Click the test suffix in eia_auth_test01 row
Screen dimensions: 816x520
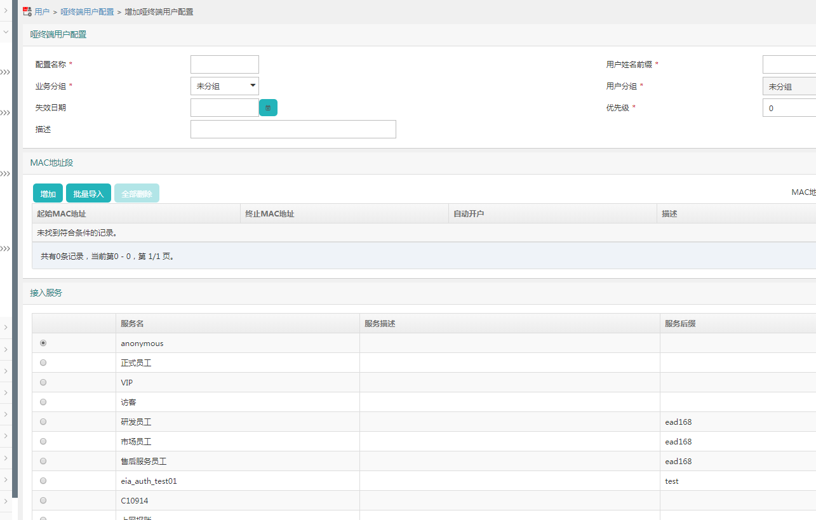tap(672, 481)
